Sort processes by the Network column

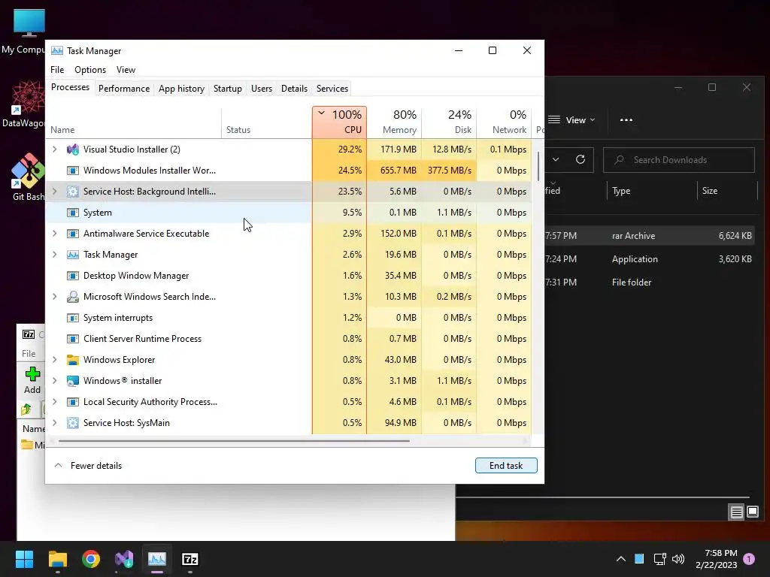click(505, 122)
